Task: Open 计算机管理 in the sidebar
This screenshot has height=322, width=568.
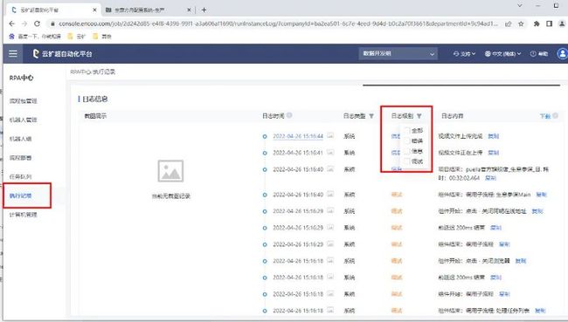Action: coord(24,215)
